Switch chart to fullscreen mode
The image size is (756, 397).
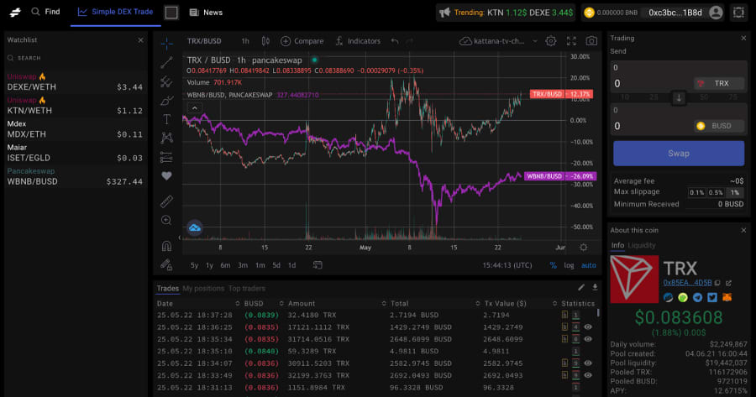point(571,41)
